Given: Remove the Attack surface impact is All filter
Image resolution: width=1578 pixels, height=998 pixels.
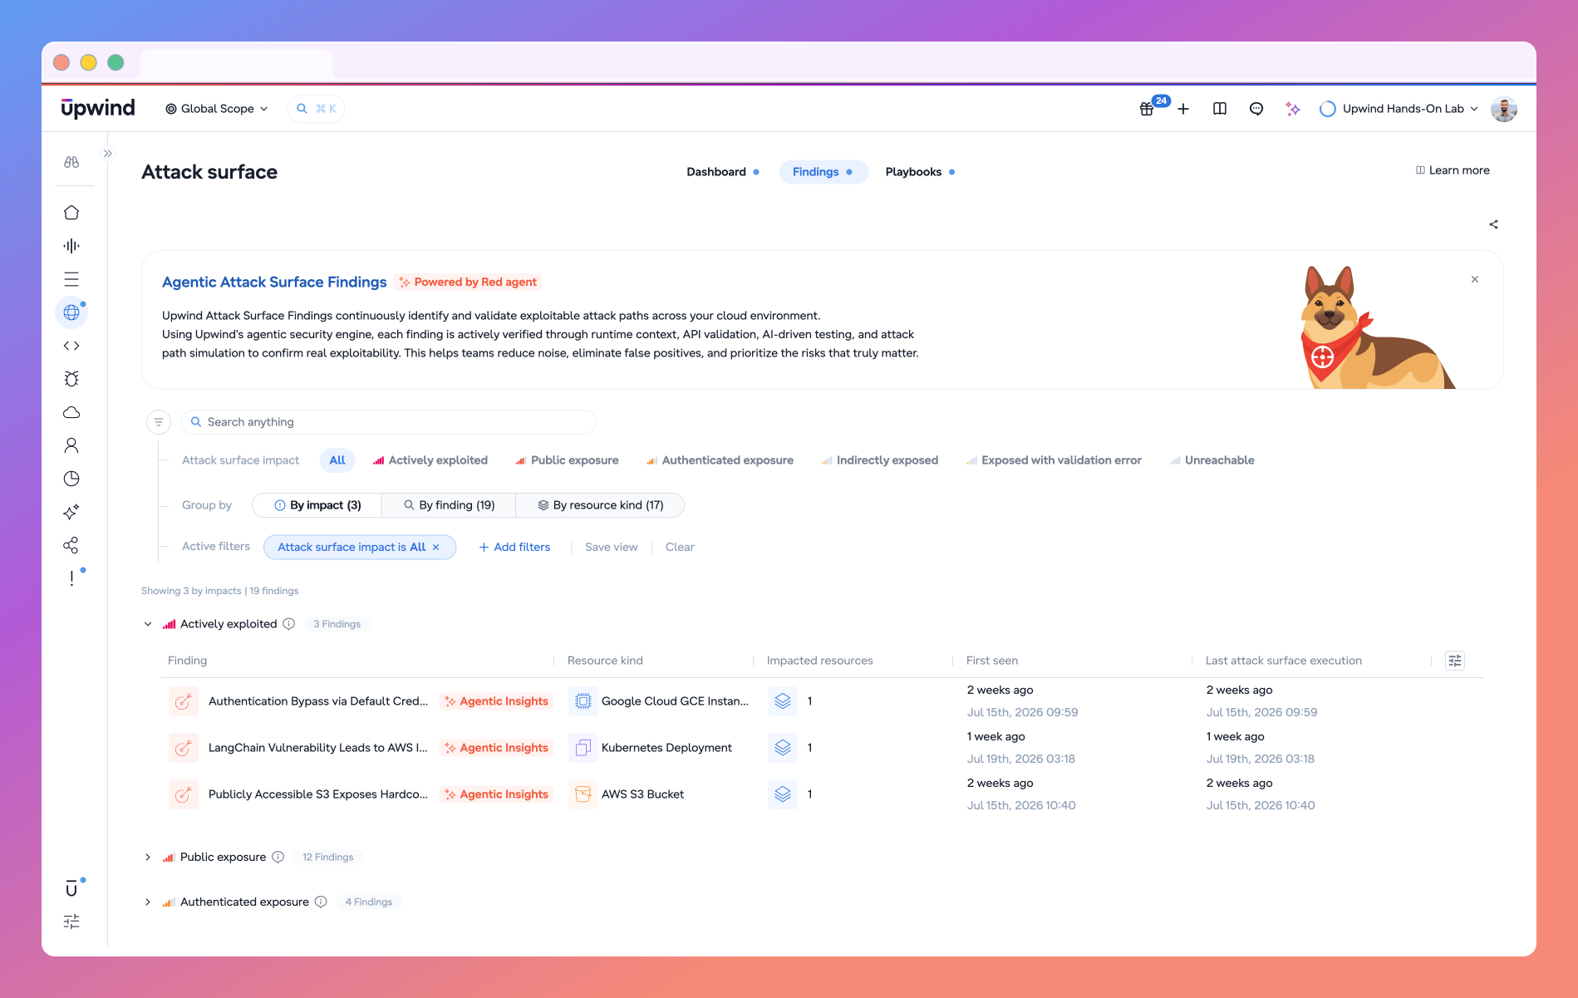Looking at the screenshot, I should click(435, 547).
